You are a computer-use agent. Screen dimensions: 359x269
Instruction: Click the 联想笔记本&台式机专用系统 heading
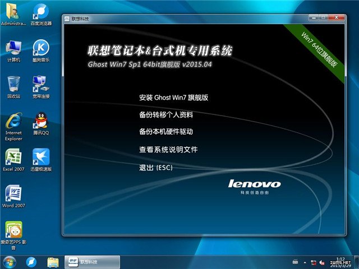(x=160, y=50)
